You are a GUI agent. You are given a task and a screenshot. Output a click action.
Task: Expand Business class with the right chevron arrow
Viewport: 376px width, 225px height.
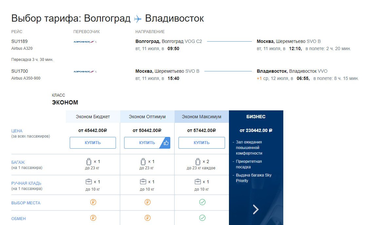[256, 210]
